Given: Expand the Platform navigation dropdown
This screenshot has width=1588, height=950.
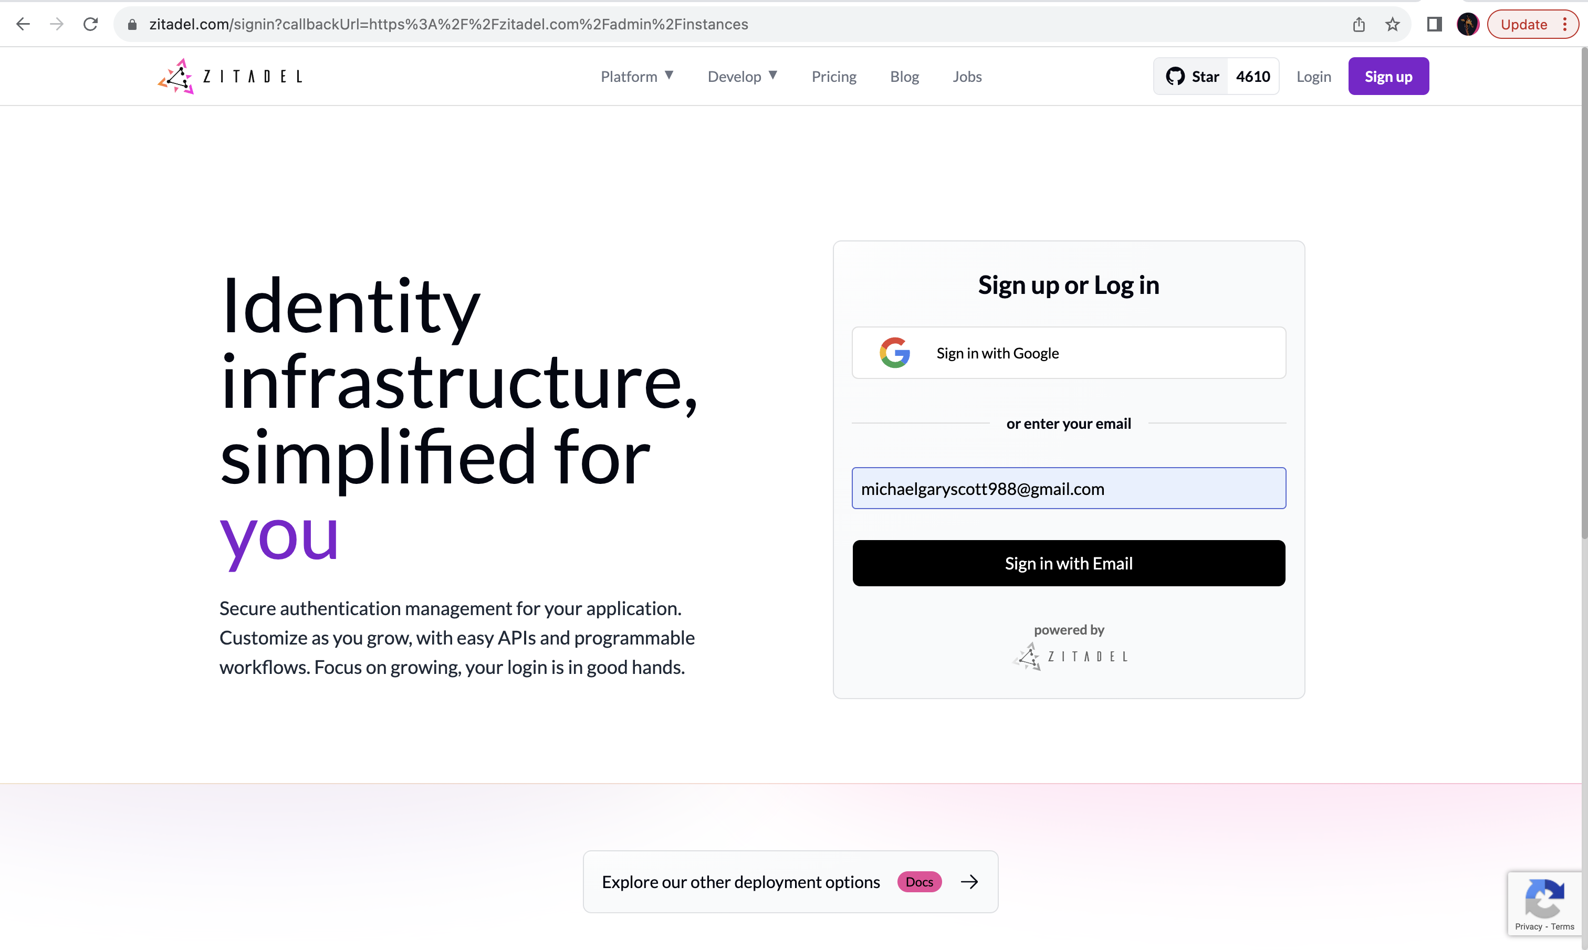Looking at the screenshot, I should tap(637, 76).
